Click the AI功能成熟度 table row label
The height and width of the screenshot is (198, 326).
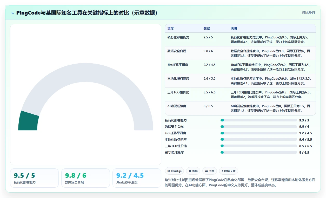(x=177, y=106)
